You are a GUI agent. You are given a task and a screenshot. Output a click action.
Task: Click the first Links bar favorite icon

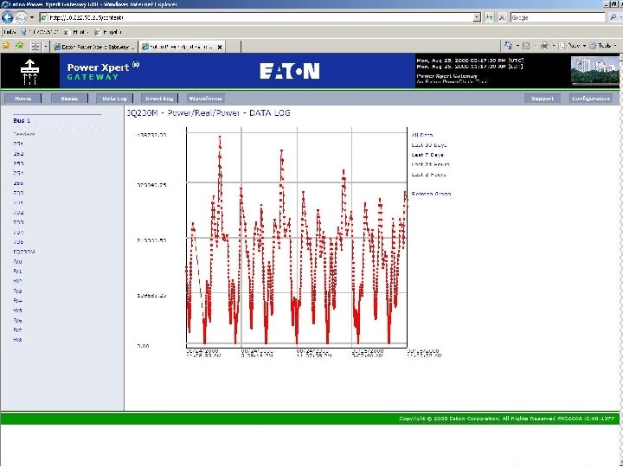point(24,32)
